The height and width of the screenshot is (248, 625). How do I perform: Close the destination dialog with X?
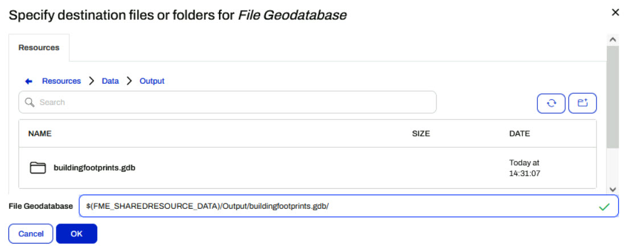pos(615,13)
